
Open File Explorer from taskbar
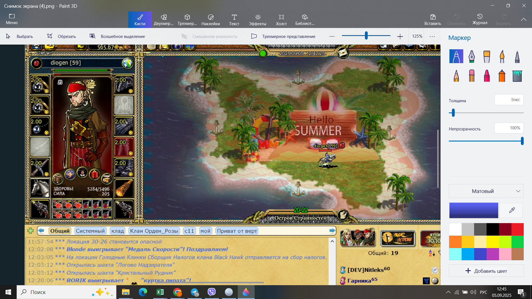pos(126,292)
